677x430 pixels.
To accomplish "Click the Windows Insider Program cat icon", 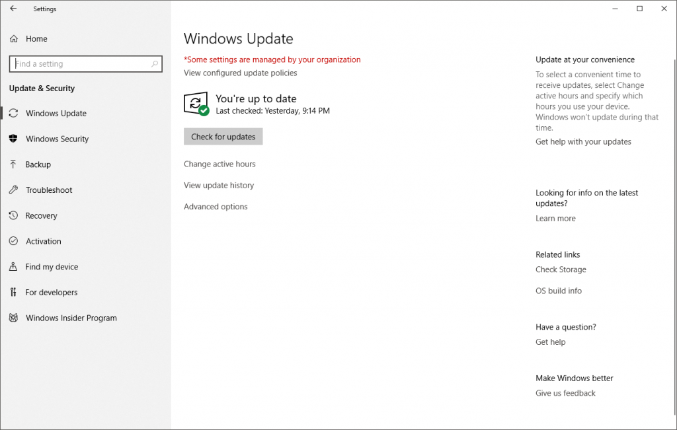I will (13, 318).
